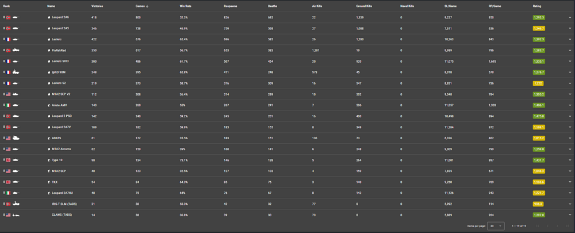The height and width of the screenshot is (233, 575).
Task: Sort by the Rating column header
Action: pyautogui.click(x=537, y=6)
